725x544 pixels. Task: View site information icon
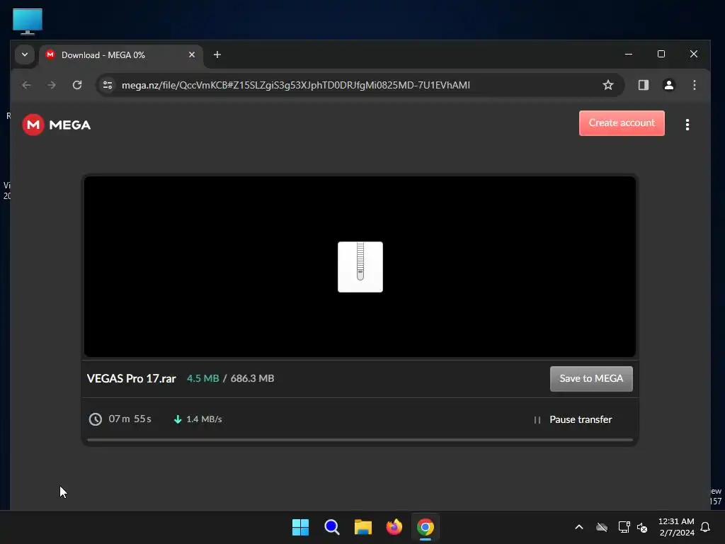point(108,85)
